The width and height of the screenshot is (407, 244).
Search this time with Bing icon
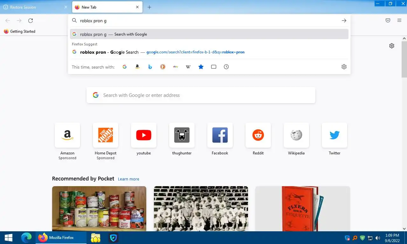click(150, 67)
